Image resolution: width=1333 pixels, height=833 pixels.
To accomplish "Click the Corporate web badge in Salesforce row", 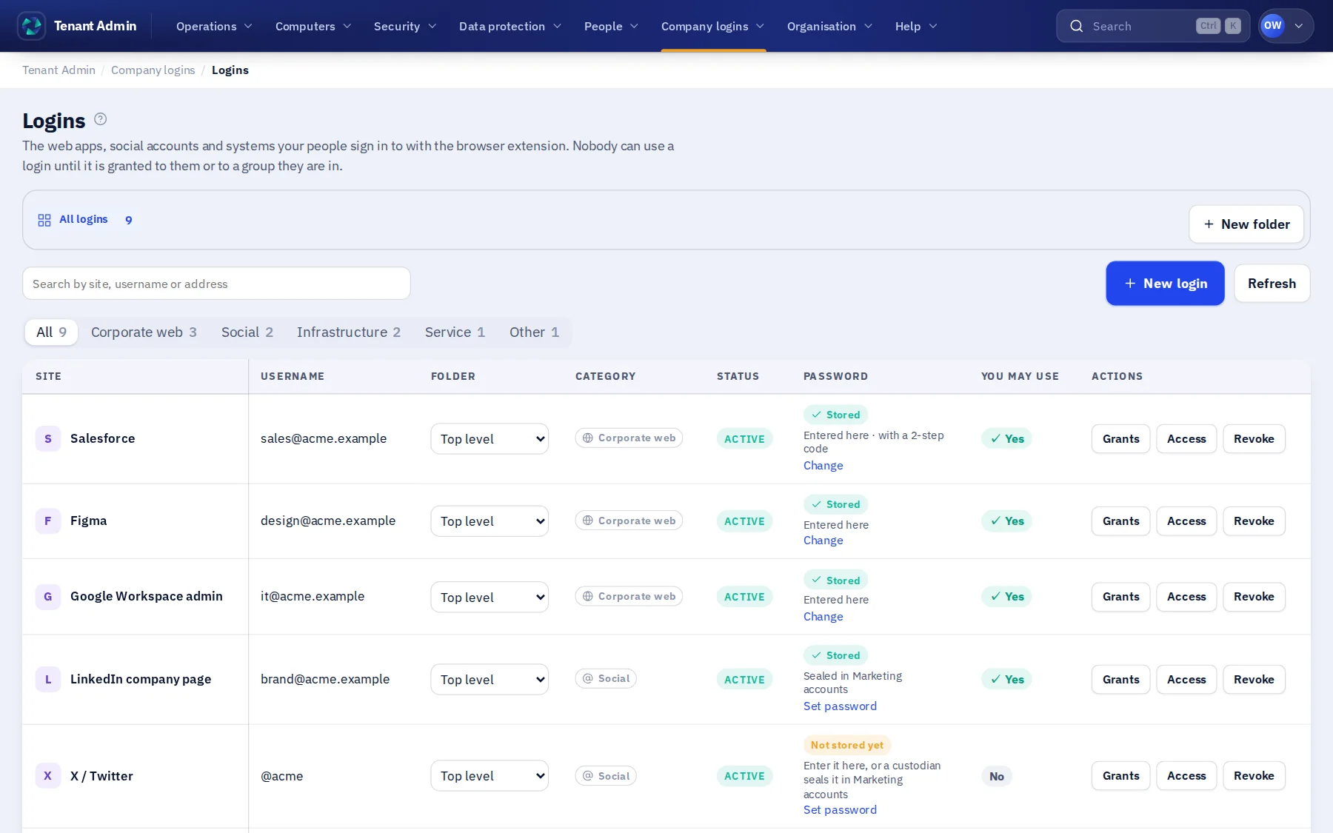I will (629, 438).
